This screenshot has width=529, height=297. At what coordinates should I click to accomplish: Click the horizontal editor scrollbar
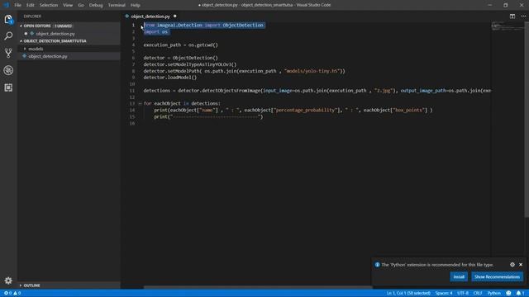tap(258, 287)
